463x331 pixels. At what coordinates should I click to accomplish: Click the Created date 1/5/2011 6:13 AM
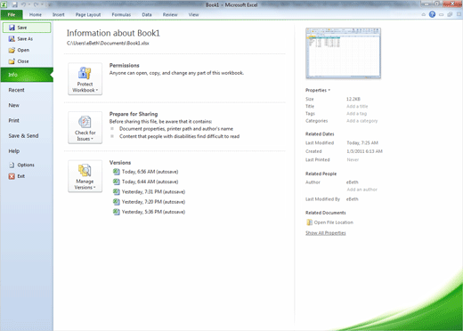tap(364, 151)
